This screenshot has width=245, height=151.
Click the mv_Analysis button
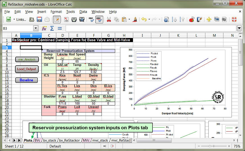click(x=27, y=60)
